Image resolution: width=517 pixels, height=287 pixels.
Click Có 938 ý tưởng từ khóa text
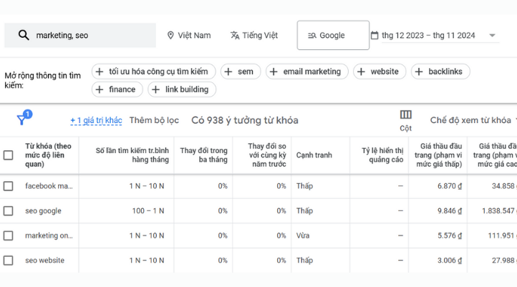coord(245,120)
